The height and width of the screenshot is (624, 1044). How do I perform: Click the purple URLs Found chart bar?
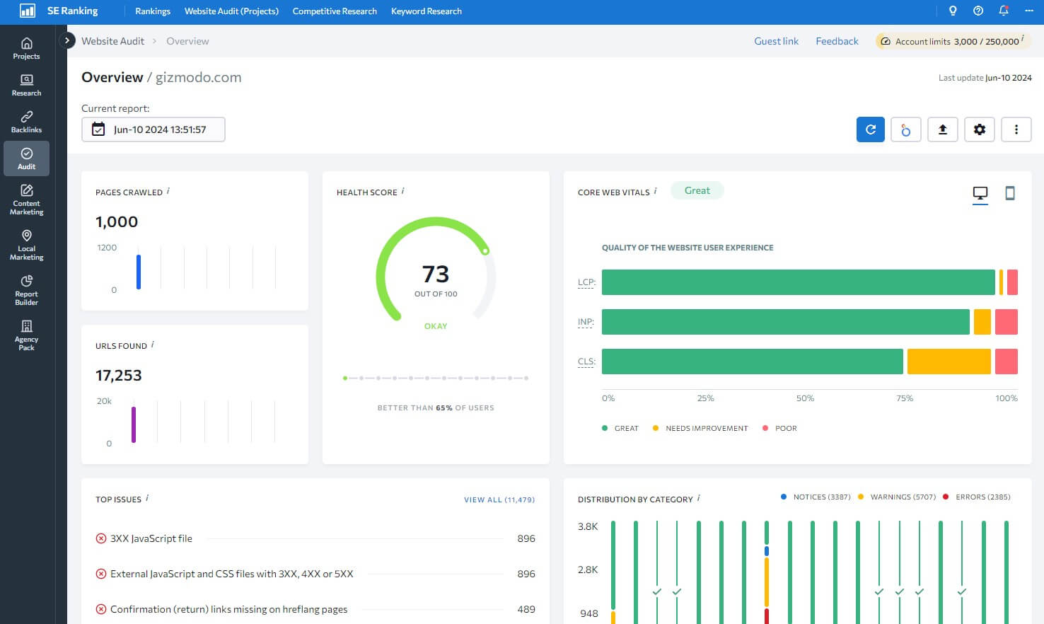(134, 424)
